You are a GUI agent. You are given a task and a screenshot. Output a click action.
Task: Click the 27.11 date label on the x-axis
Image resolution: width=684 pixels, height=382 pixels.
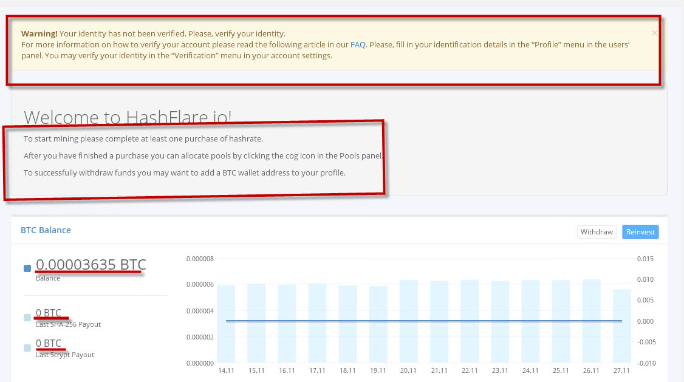[621, 370]
